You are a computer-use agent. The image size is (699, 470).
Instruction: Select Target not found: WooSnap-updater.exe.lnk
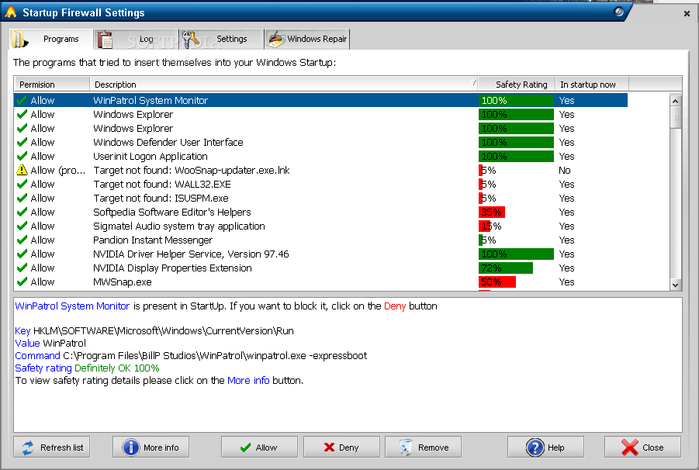pyautogui.click(x=321, y=170)
